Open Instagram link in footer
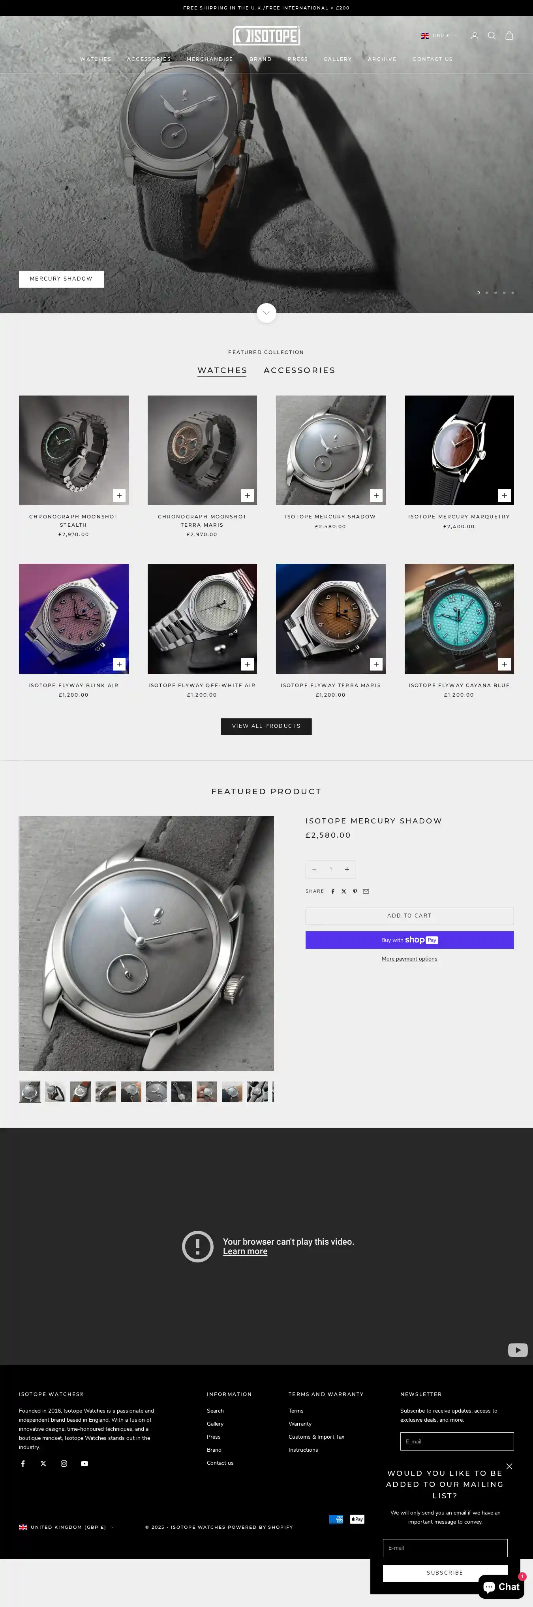The width and height of the screenshot is (533, 1607). (x=64, y=1464)
